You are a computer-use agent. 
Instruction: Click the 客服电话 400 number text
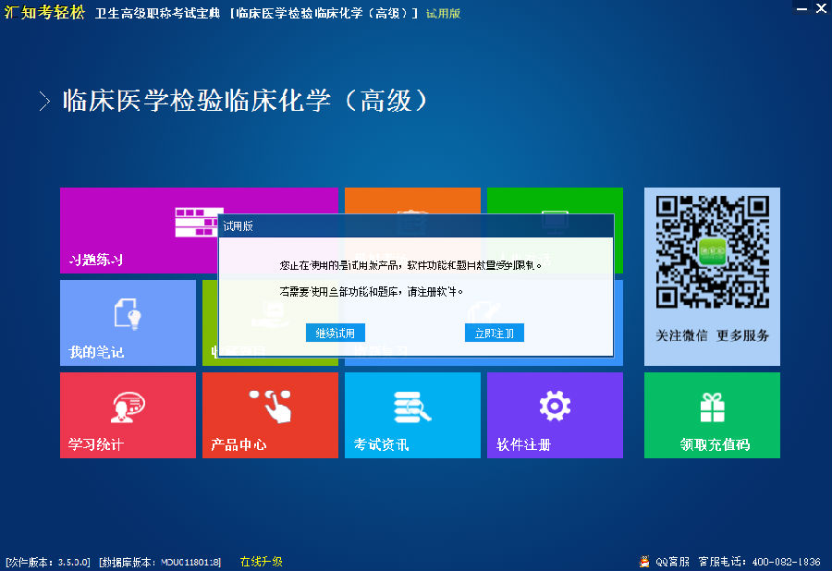coord(759,562)
